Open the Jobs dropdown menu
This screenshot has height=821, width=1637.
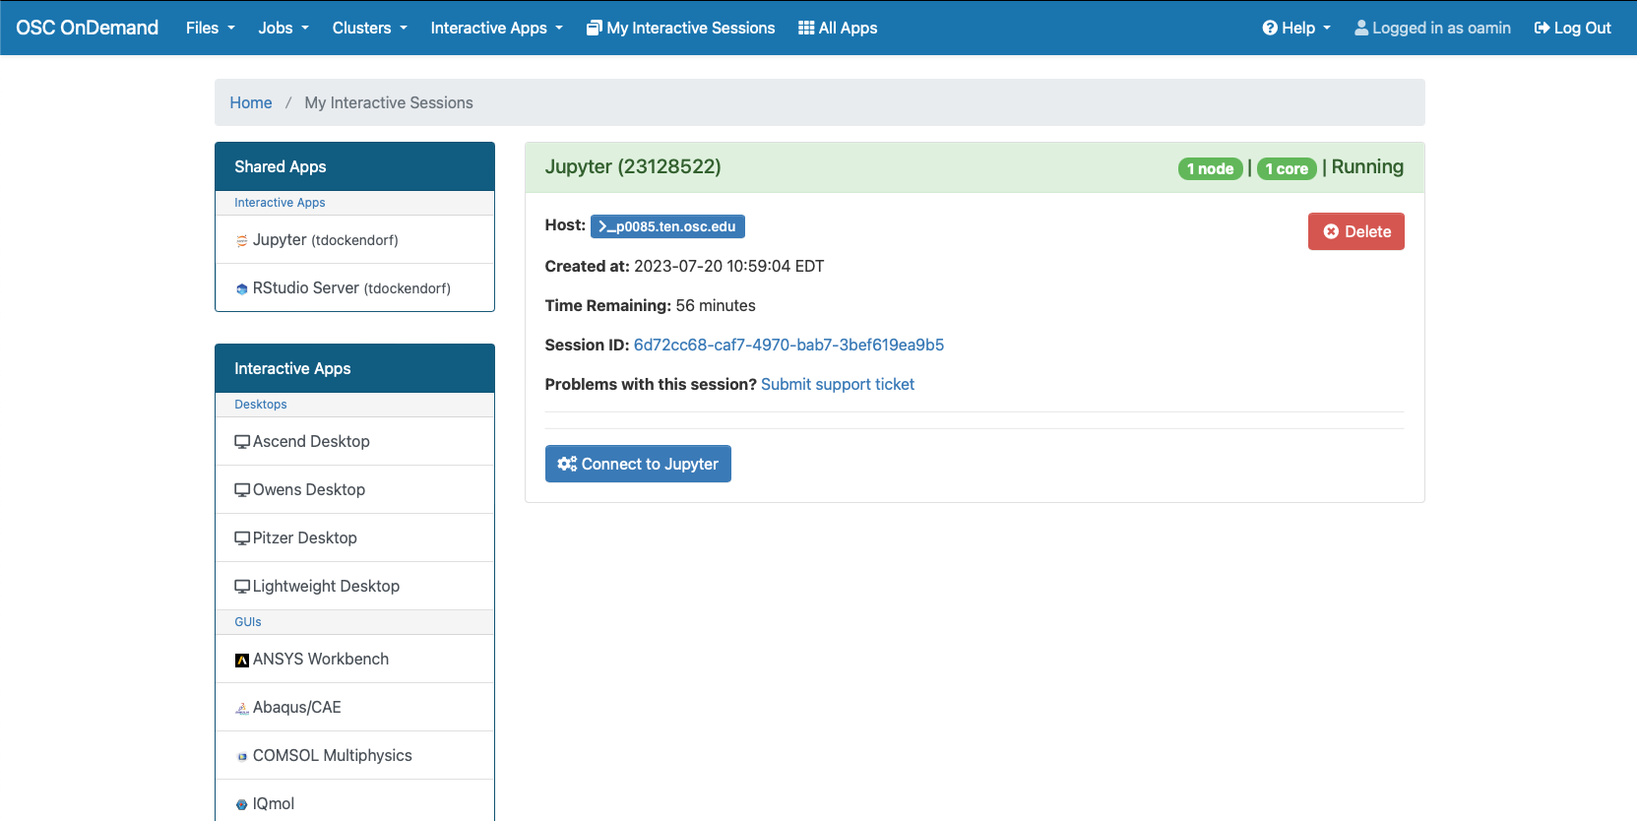283,29
